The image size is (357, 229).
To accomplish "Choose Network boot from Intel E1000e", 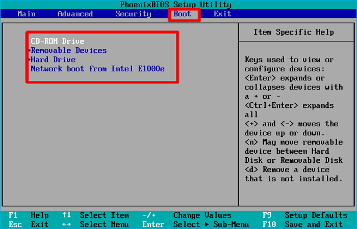I will coord(98,69).
